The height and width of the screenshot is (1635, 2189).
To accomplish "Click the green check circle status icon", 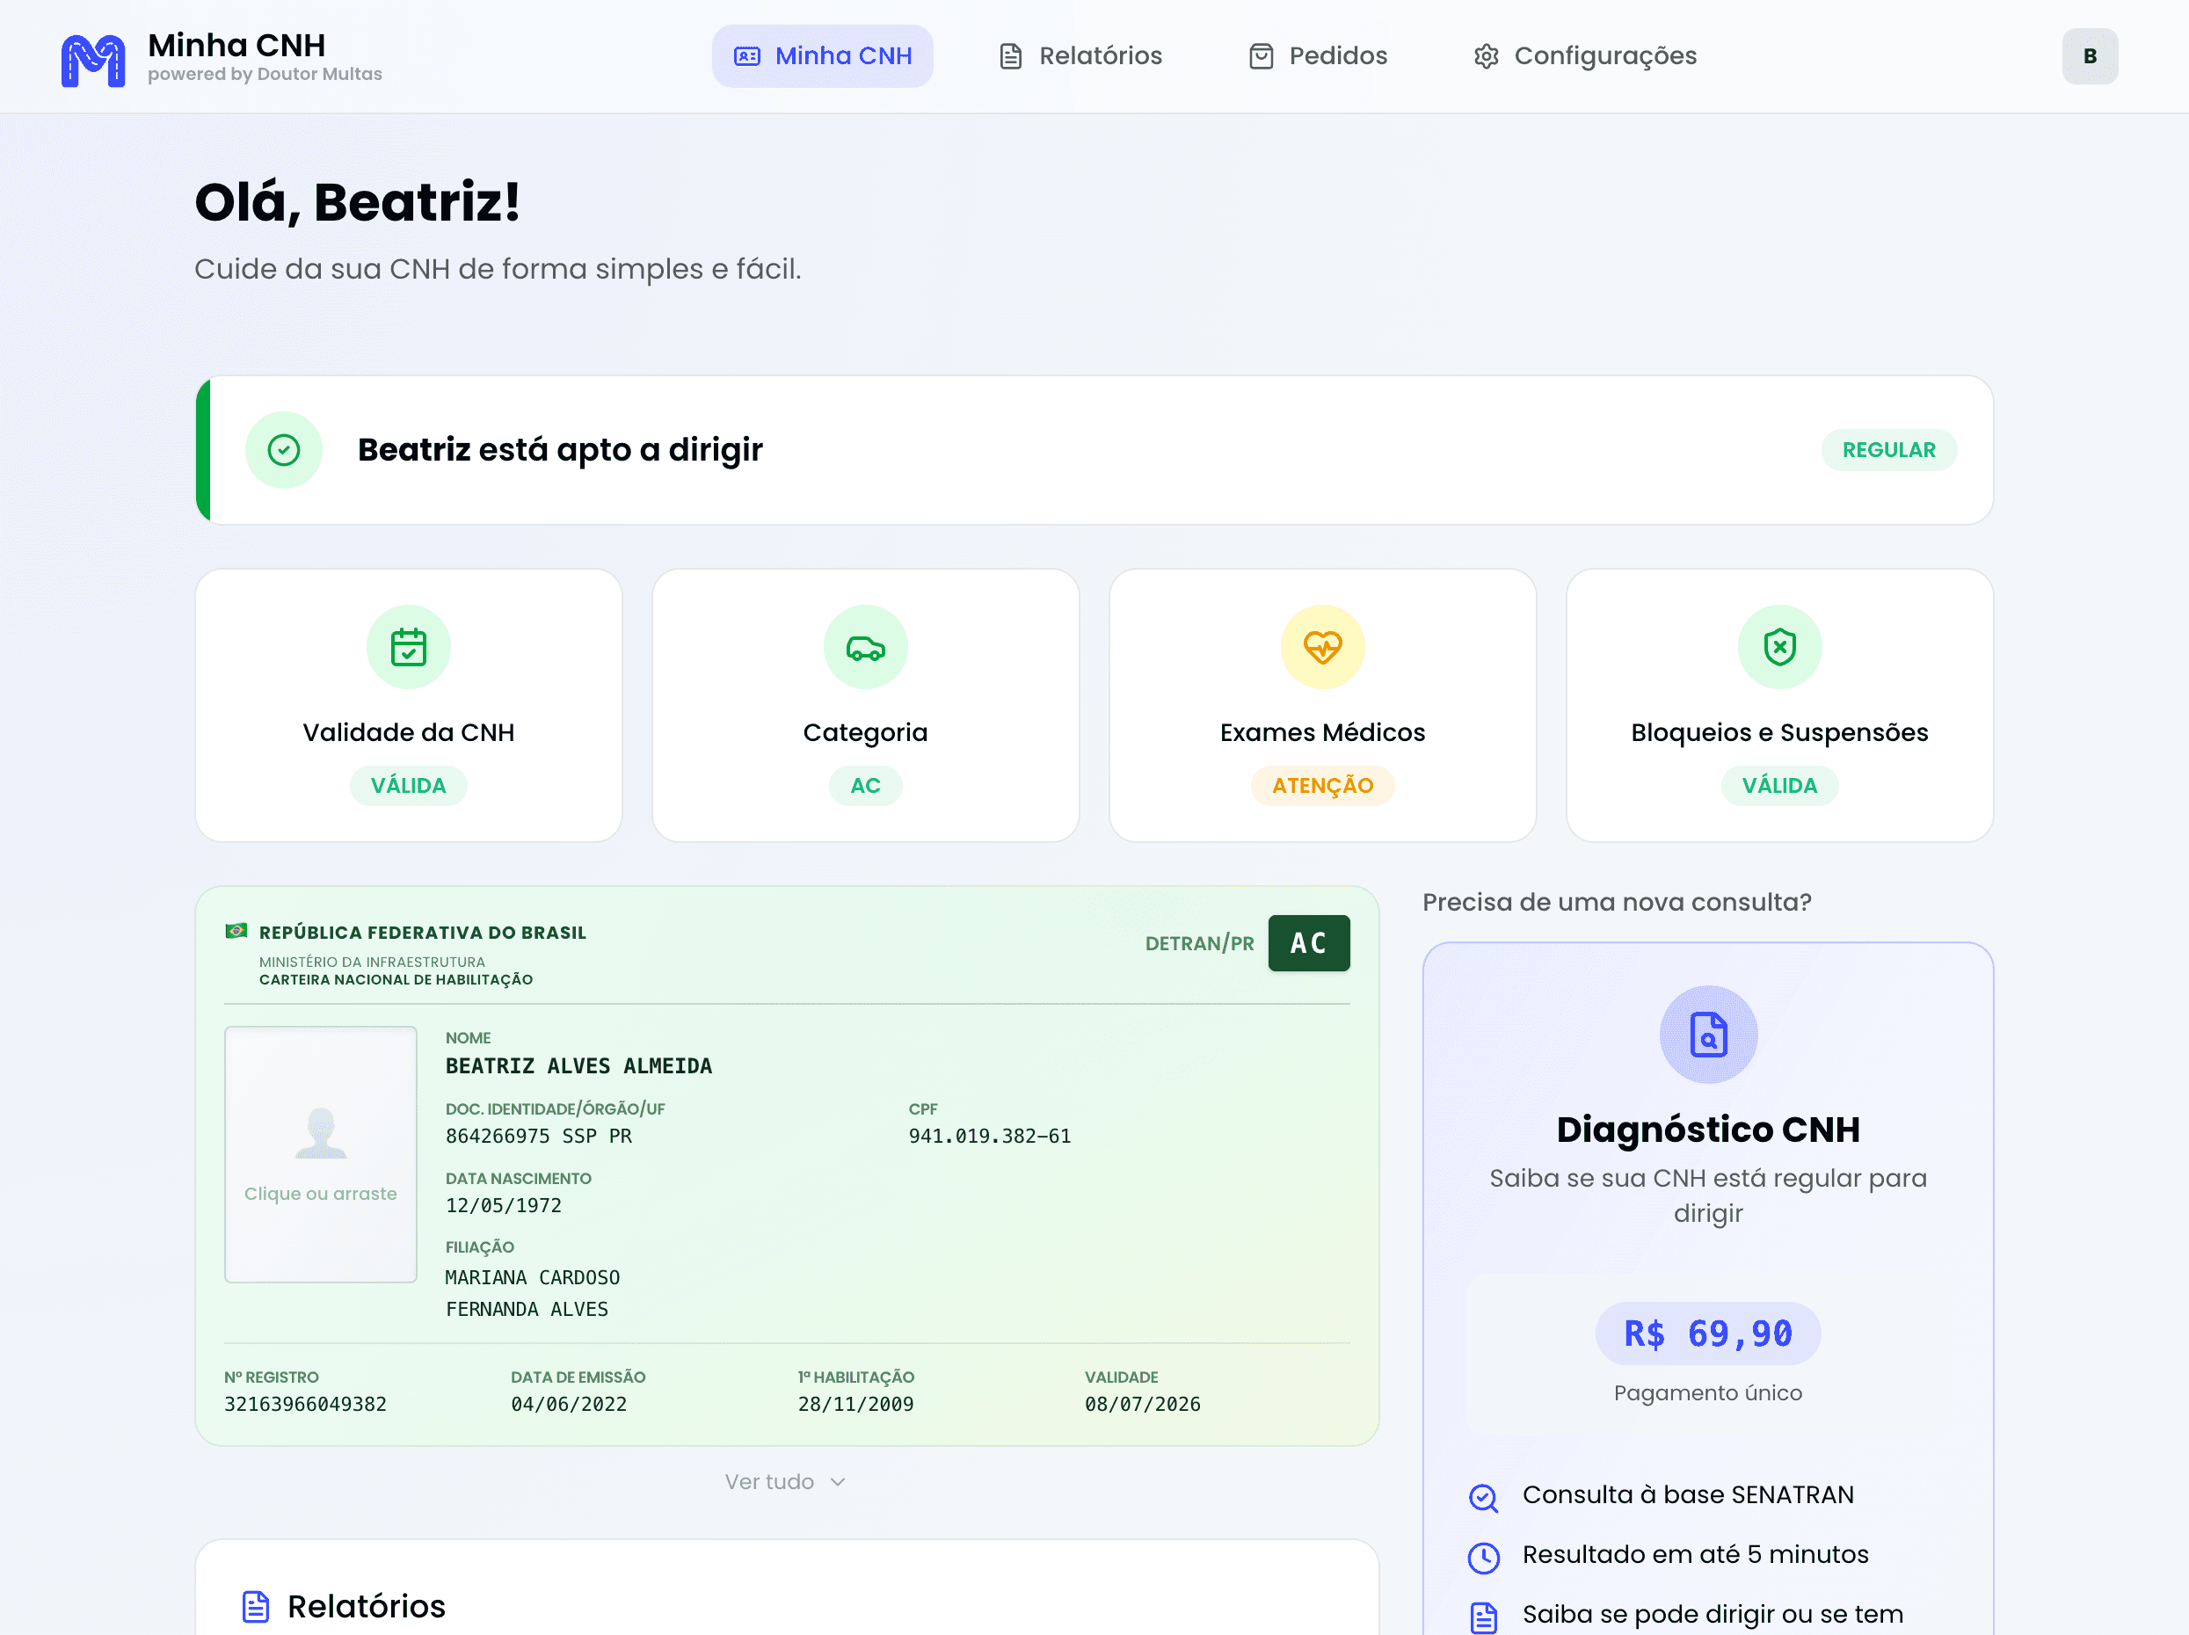I will [x=284, y=450].
